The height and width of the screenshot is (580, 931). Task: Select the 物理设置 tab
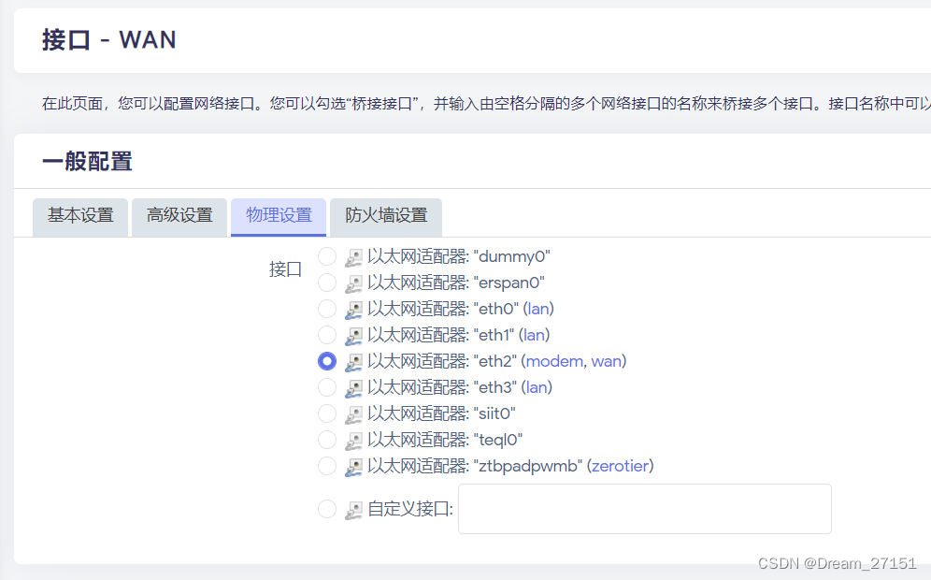point(279,217)
